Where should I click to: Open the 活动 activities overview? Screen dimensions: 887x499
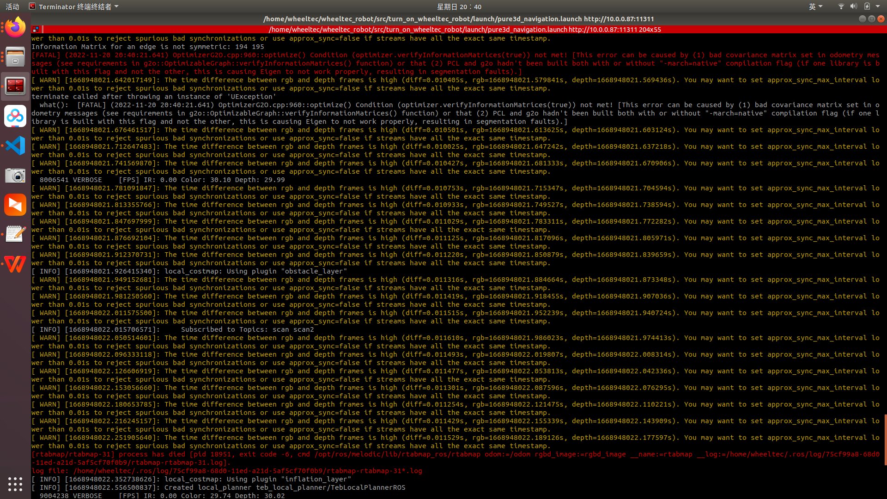tap(12, 6)
